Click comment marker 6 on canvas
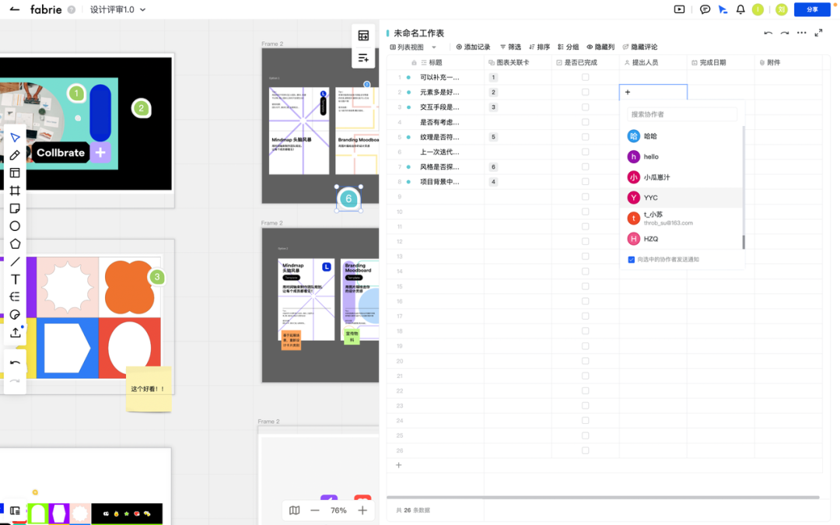 348,199
